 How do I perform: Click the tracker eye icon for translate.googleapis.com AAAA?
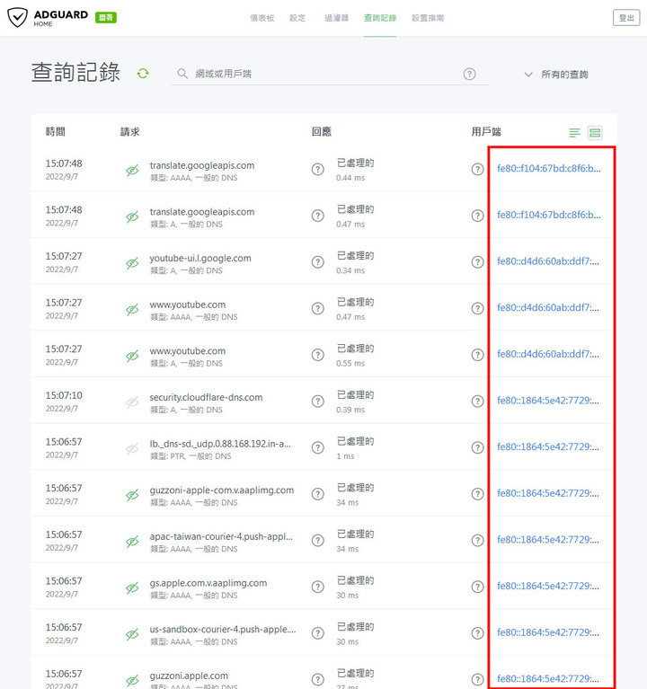[132, 171]
